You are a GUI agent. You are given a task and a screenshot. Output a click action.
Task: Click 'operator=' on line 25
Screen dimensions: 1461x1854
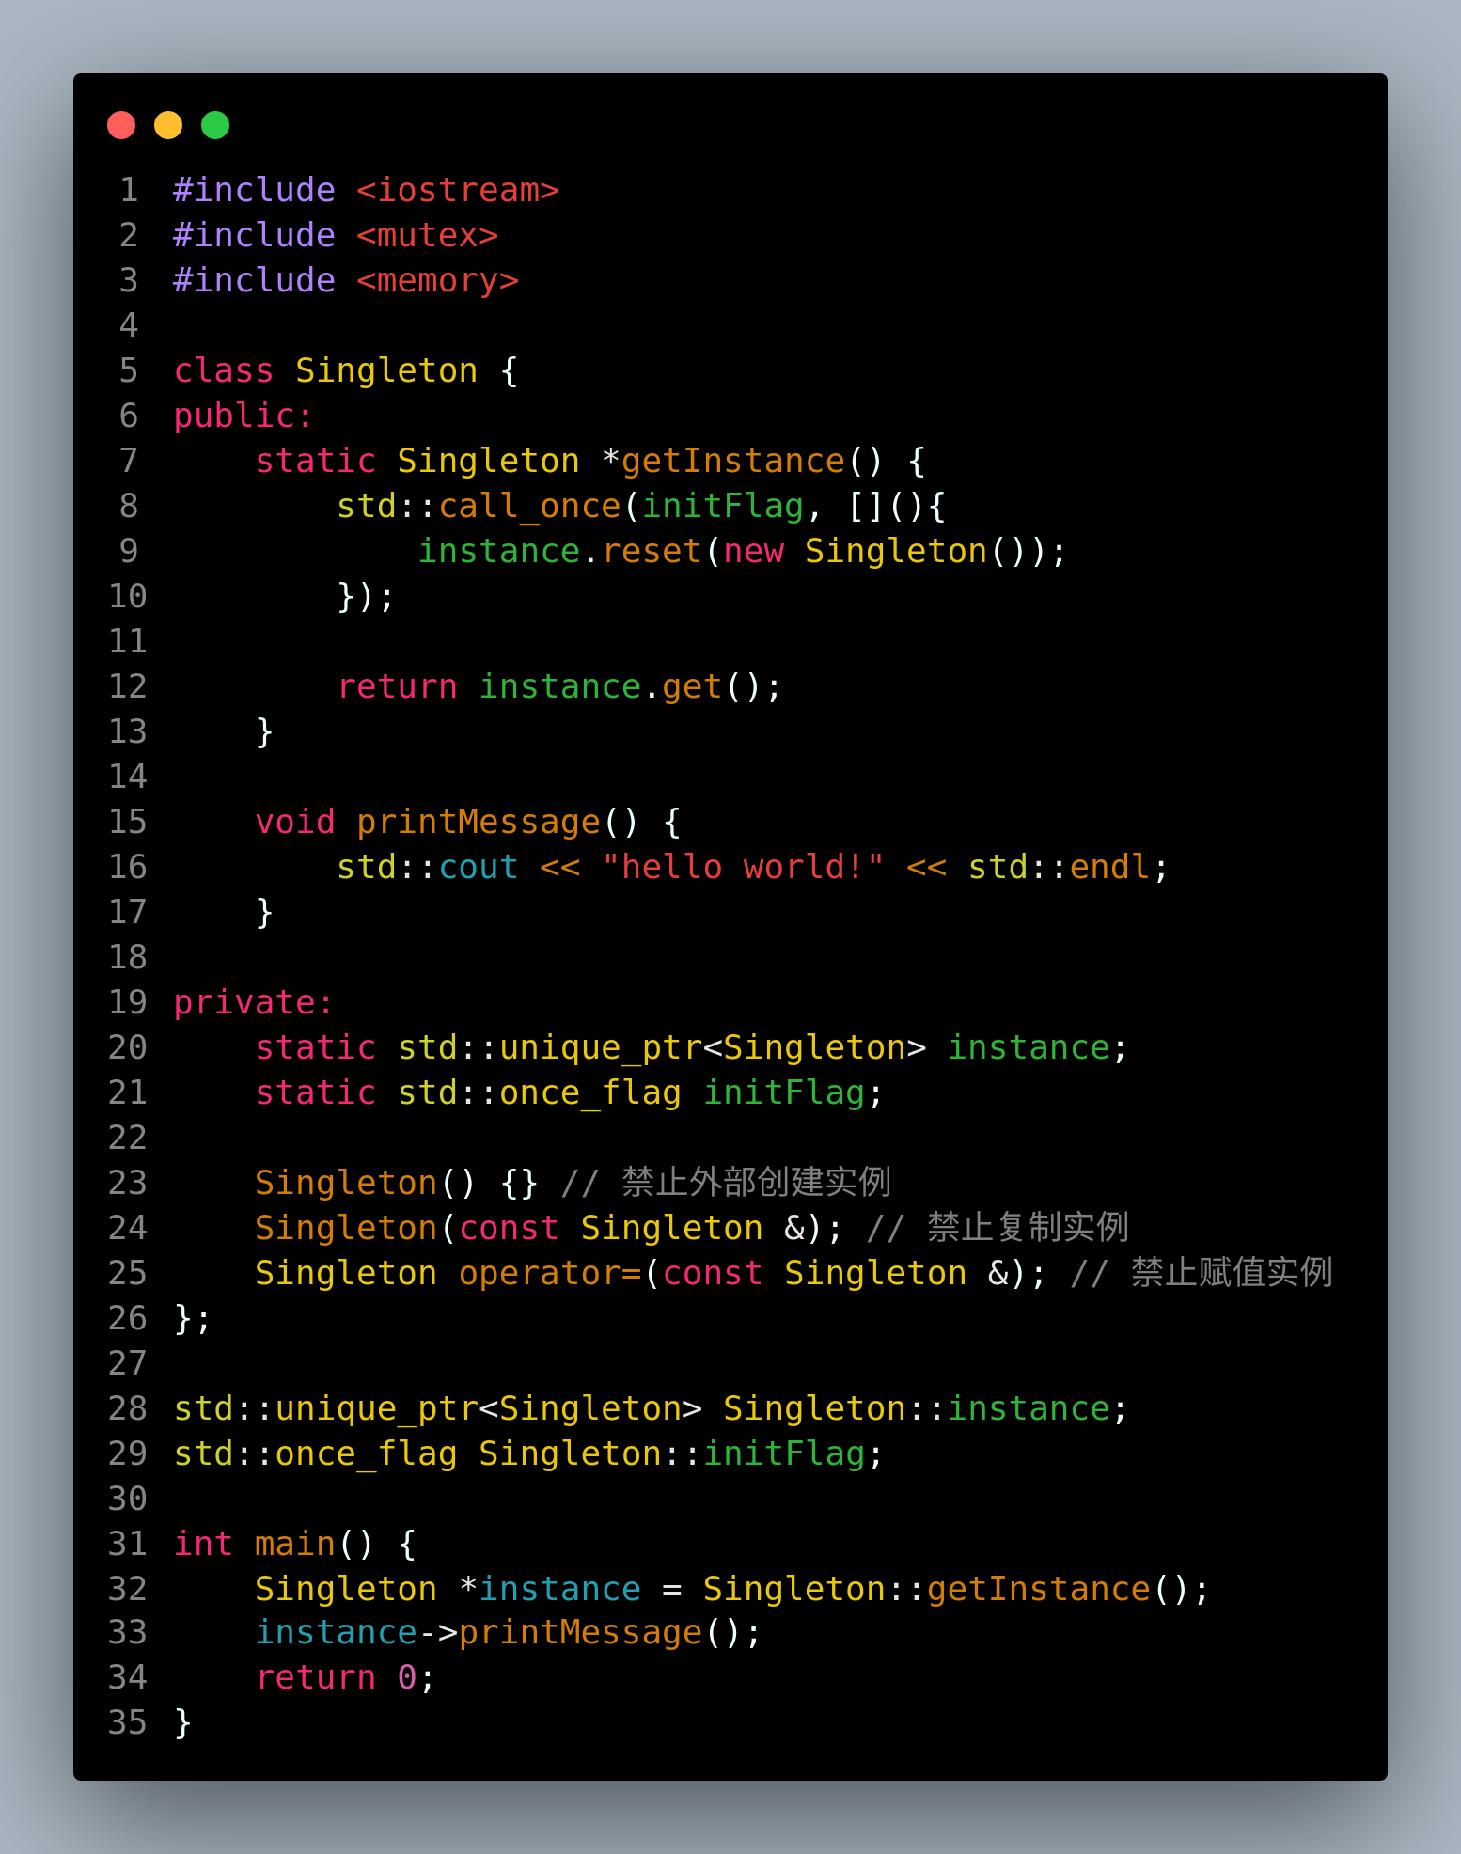tap(550, 1273)
